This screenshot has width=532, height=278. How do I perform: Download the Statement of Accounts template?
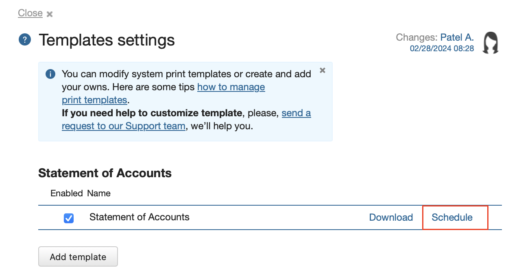point(391,217)
